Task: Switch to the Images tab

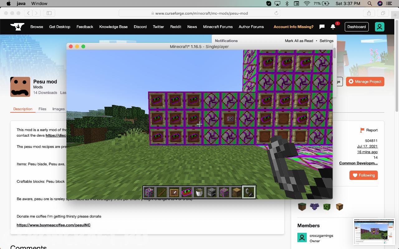Action: [x=59, y=109]
